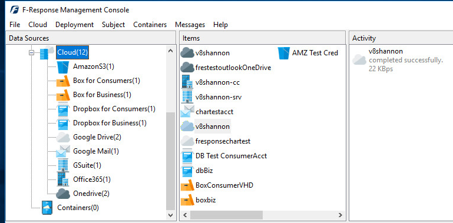
Task: Open the Messages menu
Action: pos(190,25)
